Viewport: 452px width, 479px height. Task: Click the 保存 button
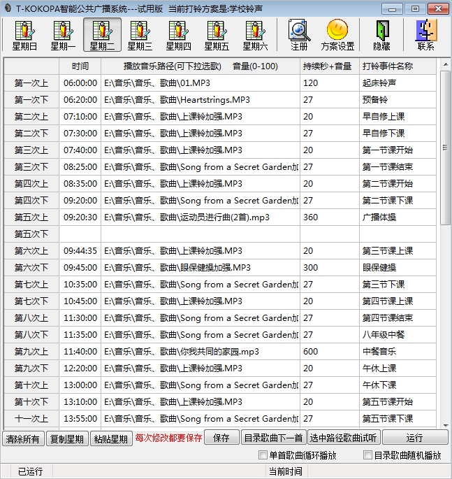pyautogui.click(x=221, y=438)
